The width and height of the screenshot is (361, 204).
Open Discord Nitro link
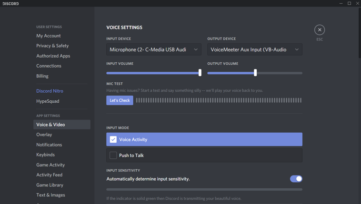point(50,91)
